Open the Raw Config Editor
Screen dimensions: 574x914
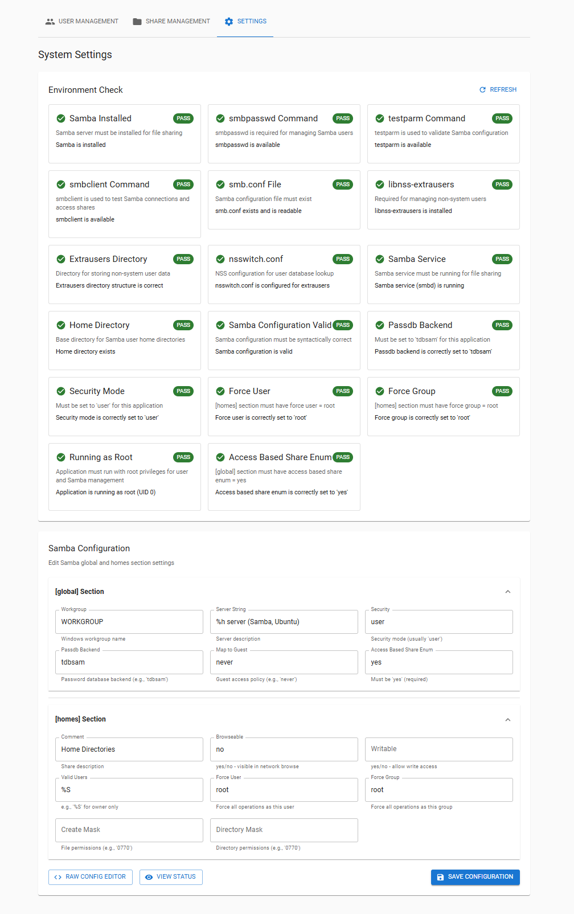[x=91, y=877]
